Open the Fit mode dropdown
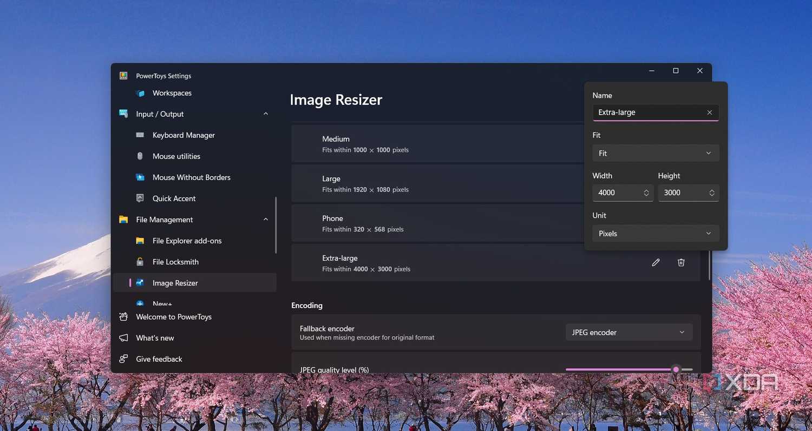This screenshot has width=812, height=431. click(x=656, y=154)
